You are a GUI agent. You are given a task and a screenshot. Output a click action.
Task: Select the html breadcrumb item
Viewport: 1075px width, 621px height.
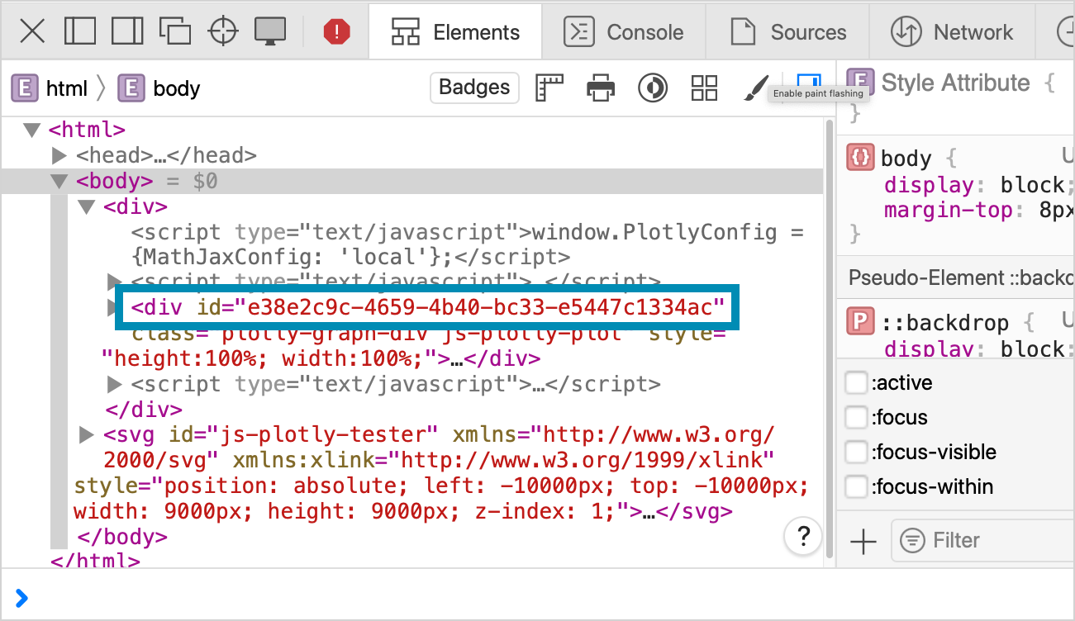click(x=50, y=88)
